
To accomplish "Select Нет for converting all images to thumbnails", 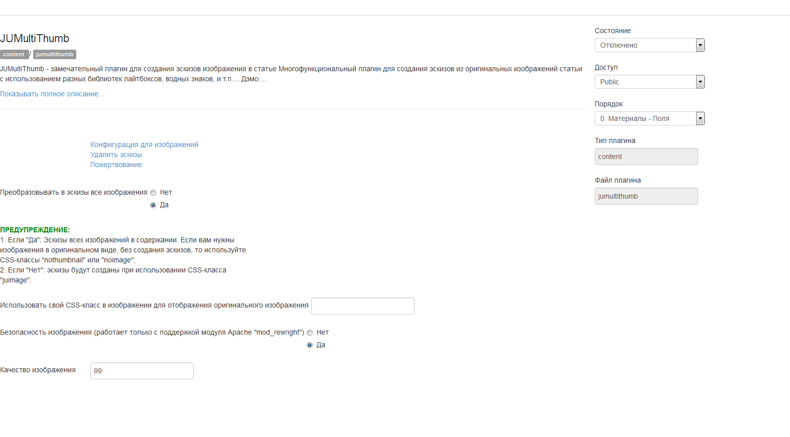I will (x=153, y=193).
